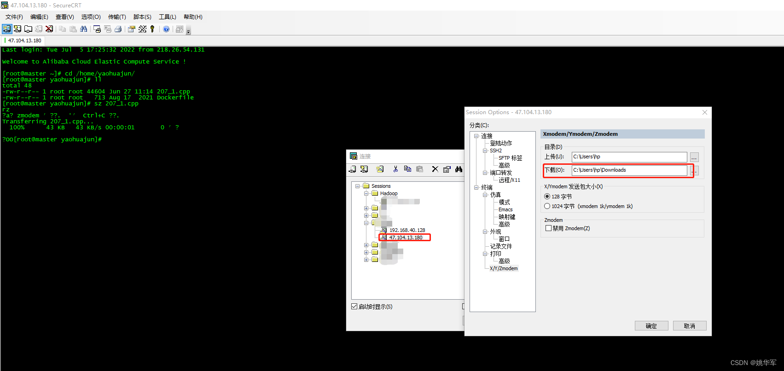
Task: Click the 上传 directory input field
Action: tap(629, 157)
